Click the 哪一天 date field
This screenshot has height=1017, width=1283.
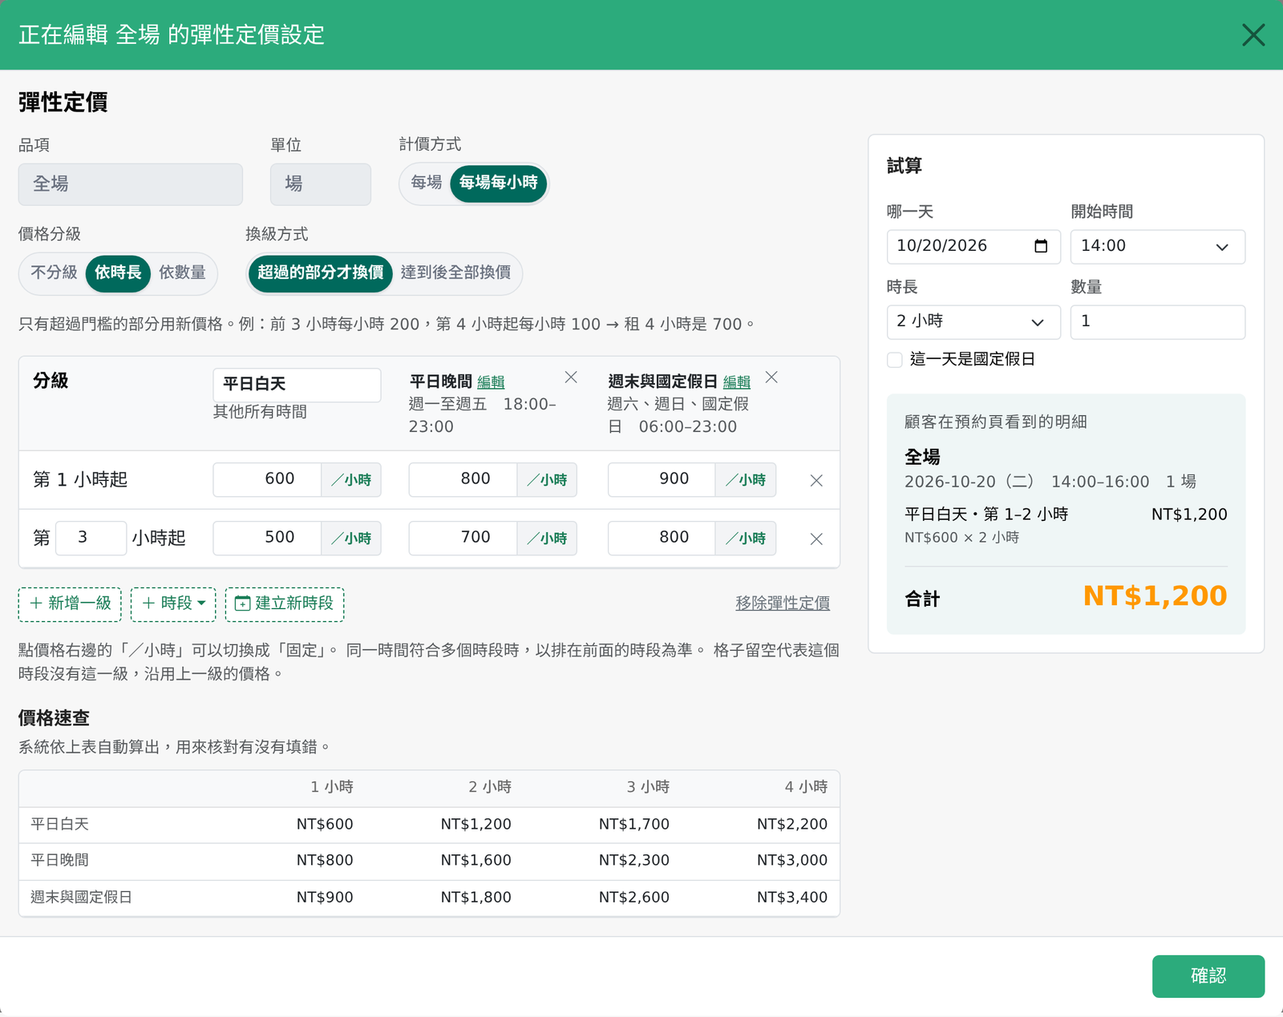click(973, 247)
